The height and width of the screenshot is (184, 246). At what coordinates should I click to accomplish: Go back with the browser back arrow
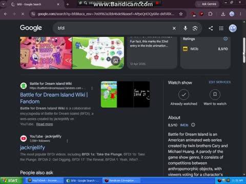pos(6,14)
